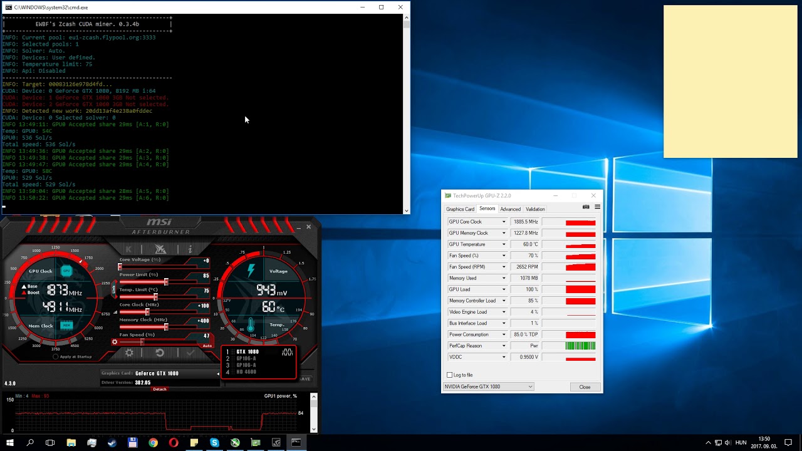Screen dimensions: 802x451
Task: Open Skype from the taskbar
Action: [214, 443]
